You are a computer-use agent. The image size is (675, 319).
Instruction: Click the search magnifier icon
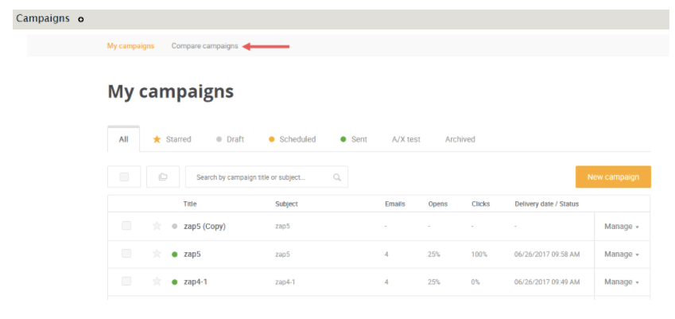[x=337, y=177]
